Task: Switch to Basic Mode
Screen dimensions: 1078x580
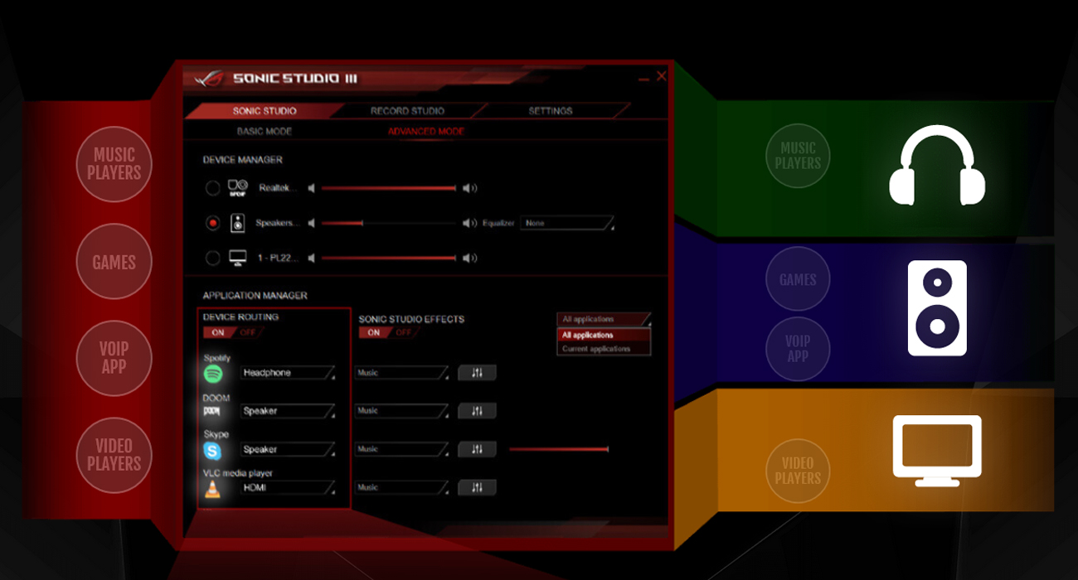Action: tap(264, 131)
